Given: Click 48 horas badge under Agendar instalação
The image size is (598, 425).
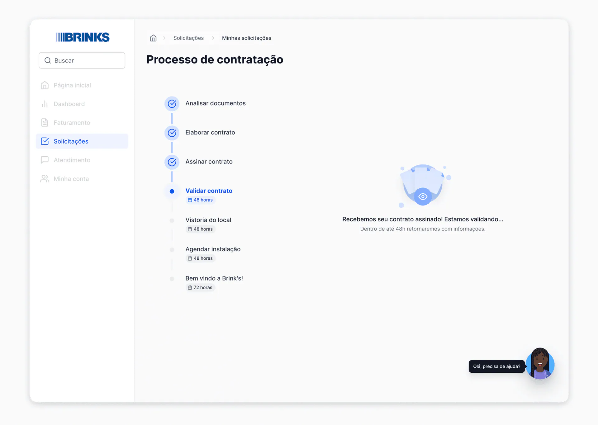Looking at the screenshot, I should [x=200, y=258].
